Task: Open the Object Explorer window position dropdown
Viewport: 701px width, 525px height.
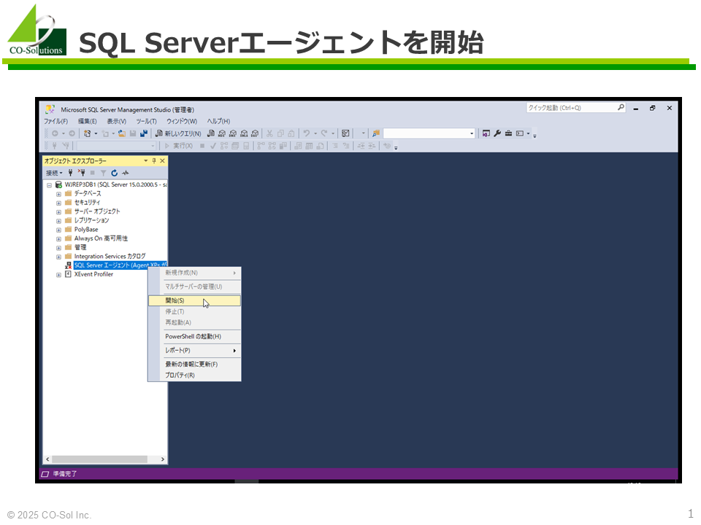Action: click(146, 160)
